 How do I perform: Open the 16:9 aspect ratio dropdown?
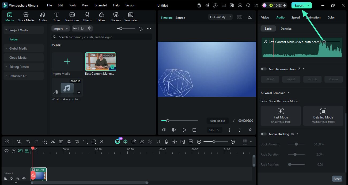214,130
